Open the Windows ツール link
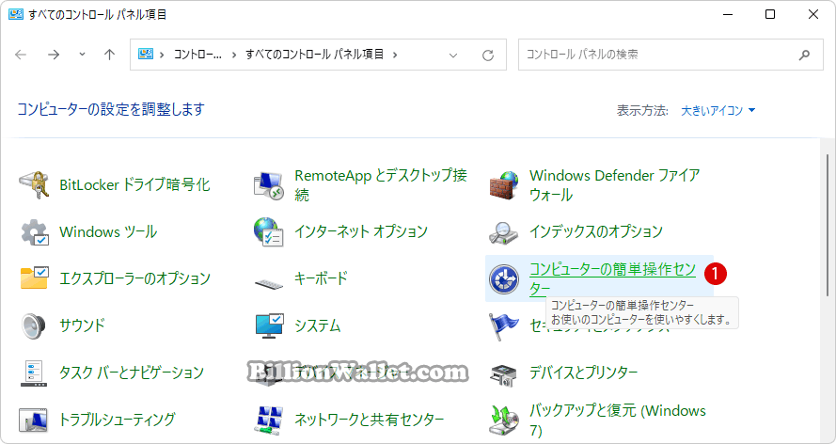836x444 pixels. 108,231
